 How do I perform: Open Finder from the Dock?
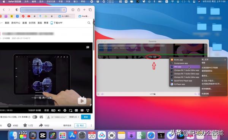coord(13,136)
